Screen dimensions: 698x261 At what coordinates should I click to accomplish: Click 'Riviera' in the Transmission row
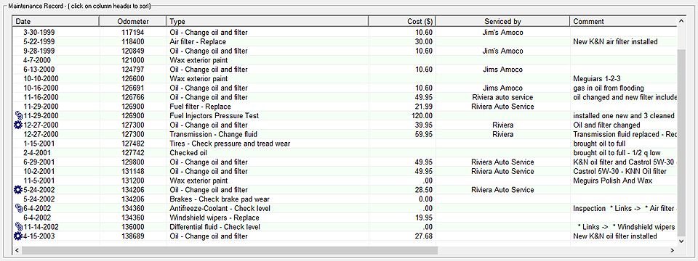pos(502,135)
